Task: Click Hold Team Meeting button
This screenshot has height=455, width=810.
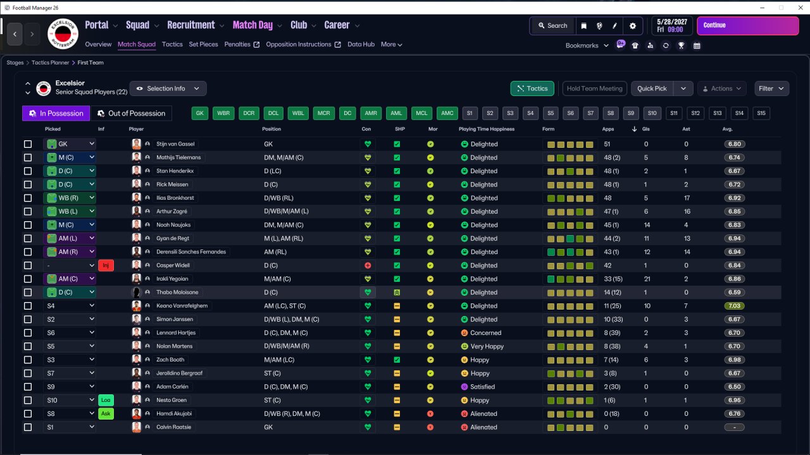Action: [595, 88]
